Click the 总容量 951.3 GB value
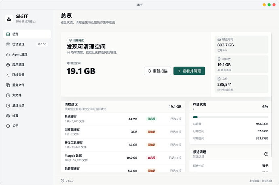 click(x=262, y=124)
